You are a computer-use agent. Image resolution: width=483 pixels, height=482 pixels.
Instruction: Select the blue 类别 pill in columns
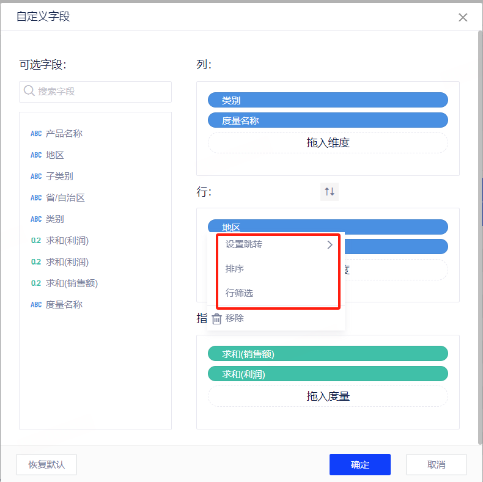[x=328, y=100]
